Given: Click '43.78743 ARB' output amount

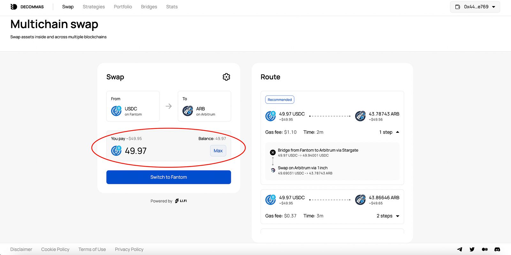Looking at the screenshot, I should click(384, 114).
